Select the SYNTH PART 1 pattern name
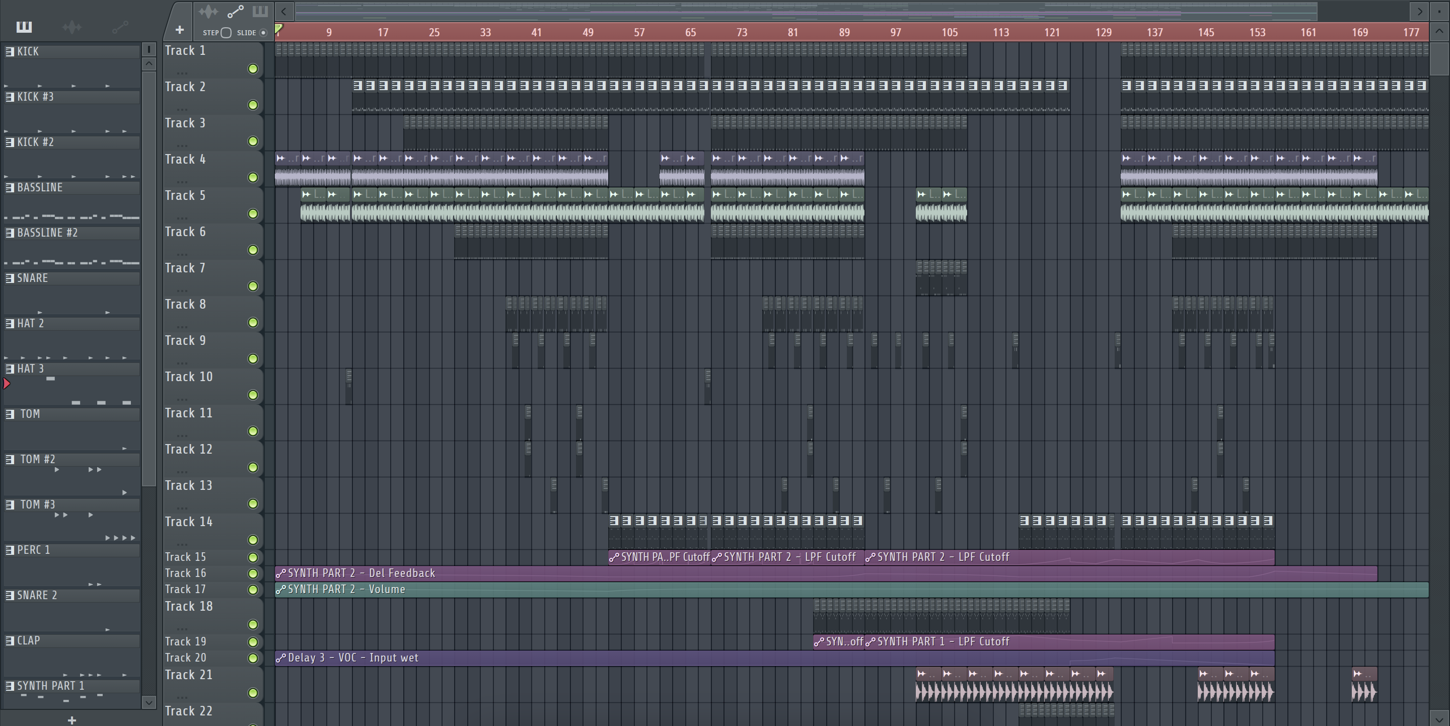Image resolution: width=1450 pixels, height=726 pixels. [51, 686]
